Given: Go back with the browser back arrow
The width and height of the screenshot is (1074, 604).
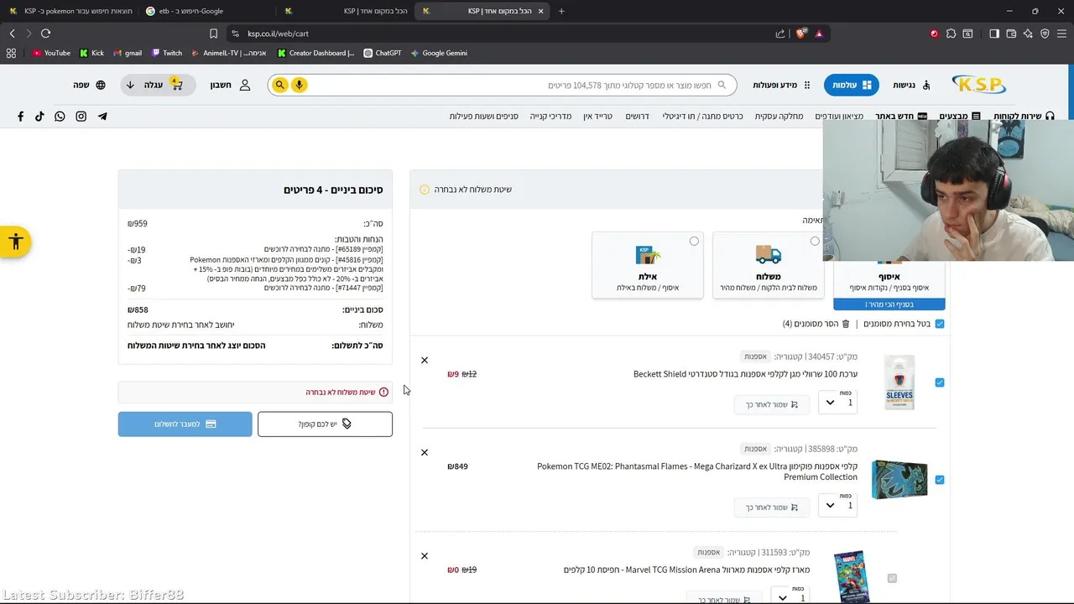Looking at the screenshot, I should pyautogui.click(x=12, y=34).
